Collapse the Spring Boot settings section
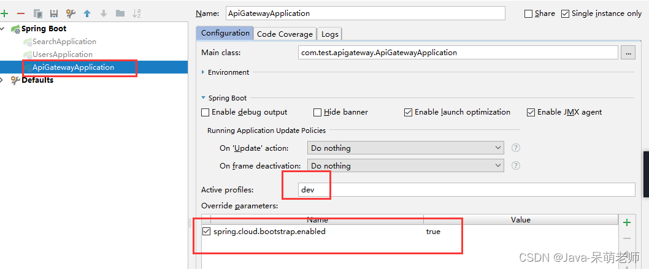The image size is (649, 269). (203, 98)
